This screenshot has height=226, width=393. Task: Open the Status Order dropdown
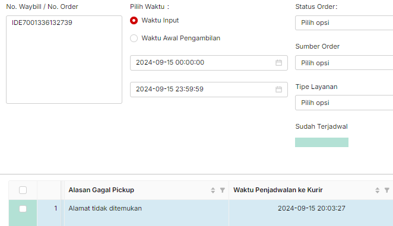pyautogui.click(x=344, y=23)
